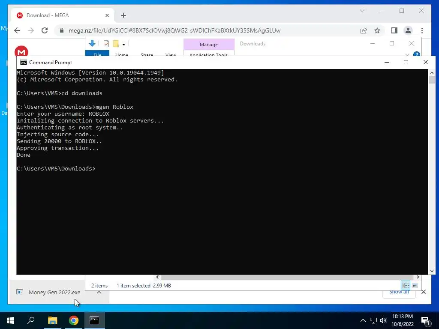Open Explorer help icon
The height and width of the screenshot is (329, 439).
point(416,54)
